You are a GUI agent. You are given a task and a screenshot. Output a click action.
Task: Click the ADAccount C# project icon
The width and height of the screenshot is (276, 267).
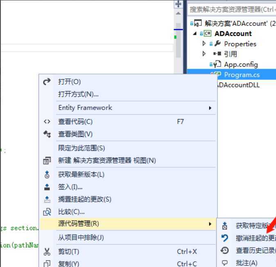click(x=207, y=33)
